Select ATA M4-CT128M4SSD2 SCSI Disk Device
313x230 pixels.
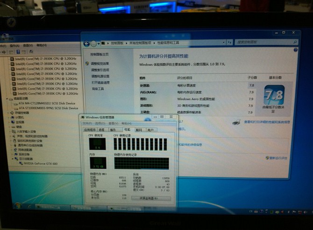click(47, 103)
